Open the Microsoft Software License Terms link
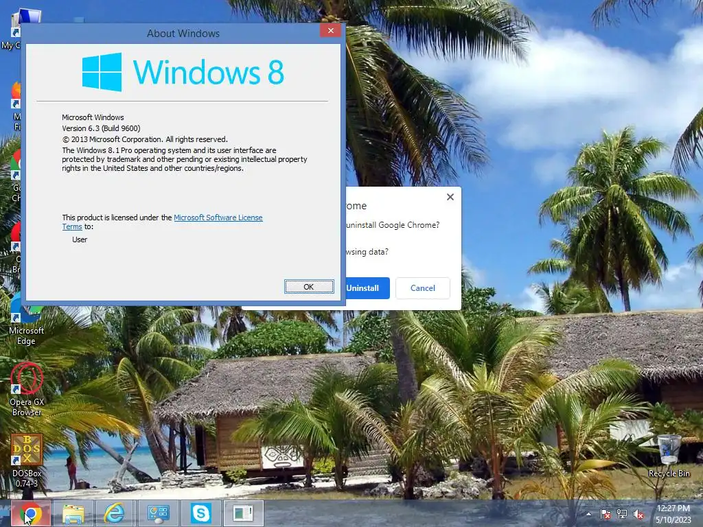Viewport: 703px width, 527px height. pos(218,218)
